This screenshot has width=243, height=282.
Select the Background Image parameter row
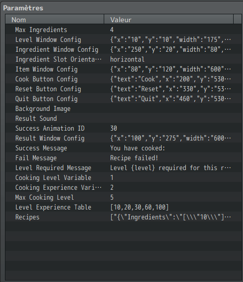click(123, 108)
